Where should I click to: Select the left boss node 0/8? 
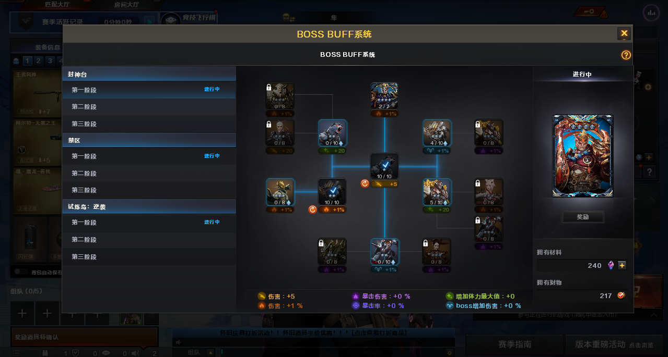pyautogui.click(x=280, y=192)
